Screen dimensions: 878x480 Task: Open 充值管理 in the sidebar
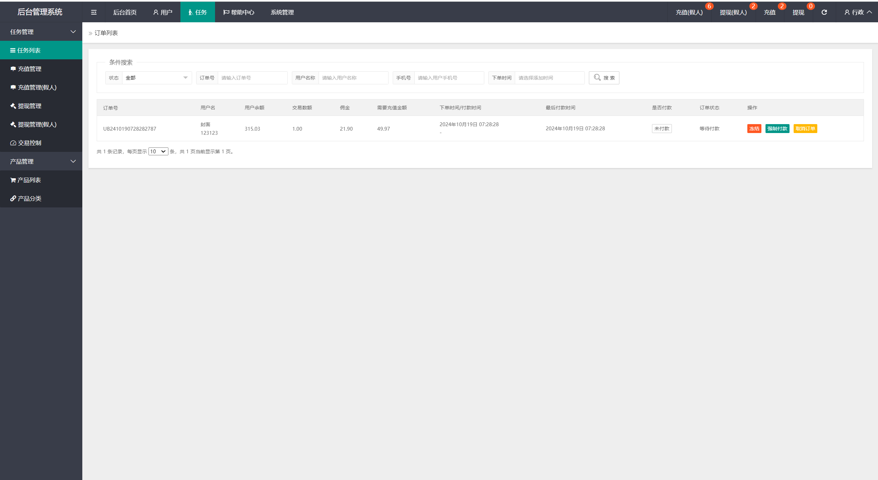point(29,69)
